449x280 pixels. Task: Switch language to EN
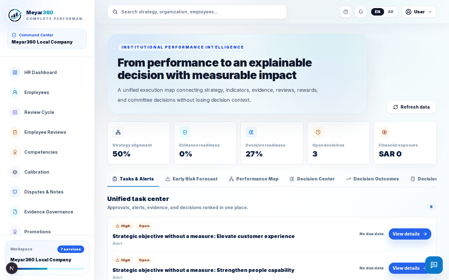378,12
